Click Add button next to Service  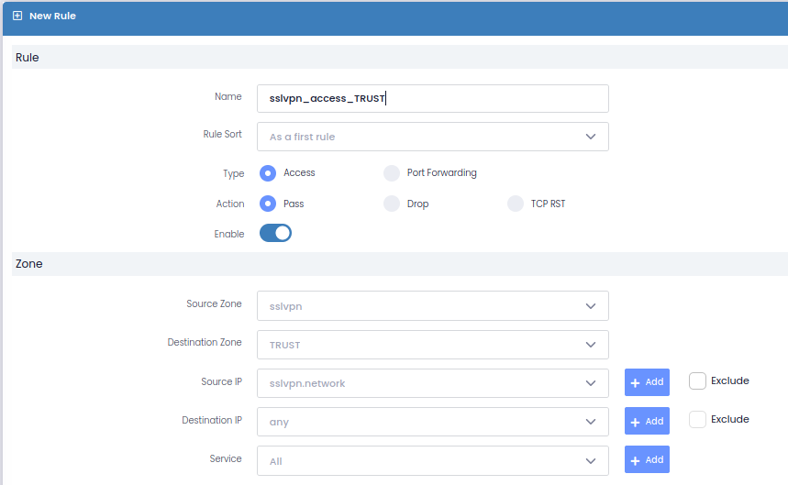tap(647, 459)
